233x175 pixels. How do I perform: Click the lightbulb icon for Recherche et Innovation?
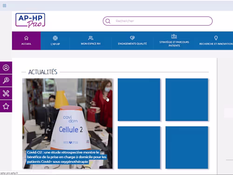point(216,38)
